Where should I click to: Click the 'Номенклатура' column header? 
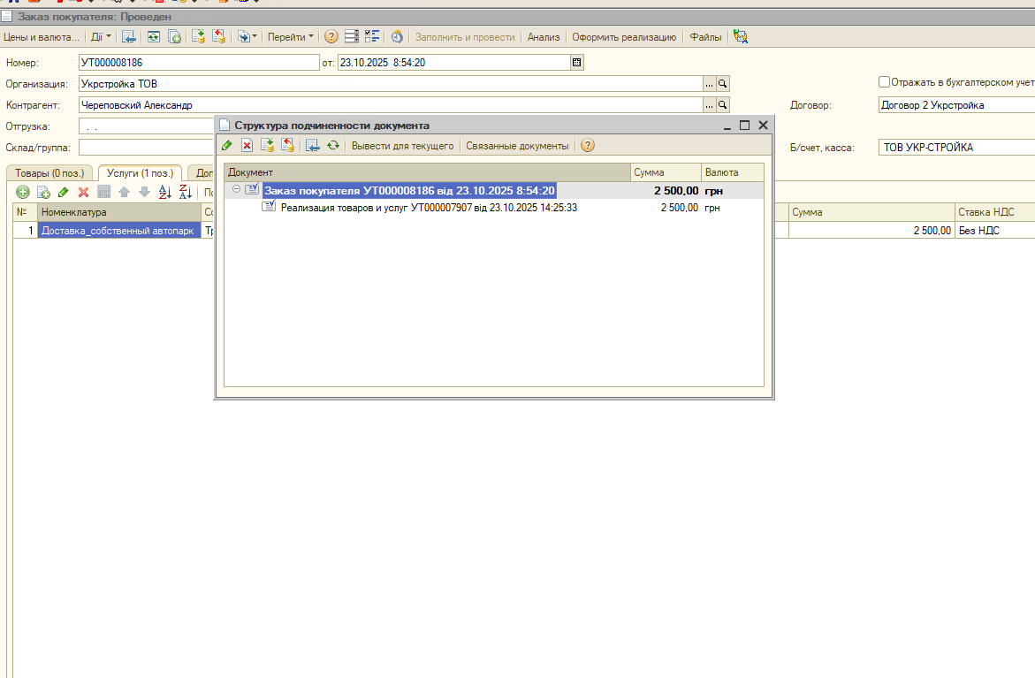(118, 212)
